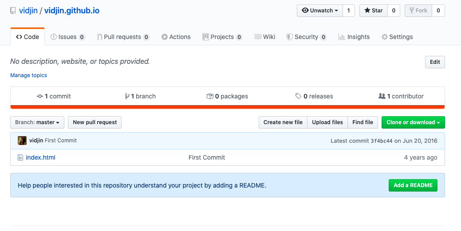Open the Code tab
The width and height of the screenshot is (461, 231).
28,37
